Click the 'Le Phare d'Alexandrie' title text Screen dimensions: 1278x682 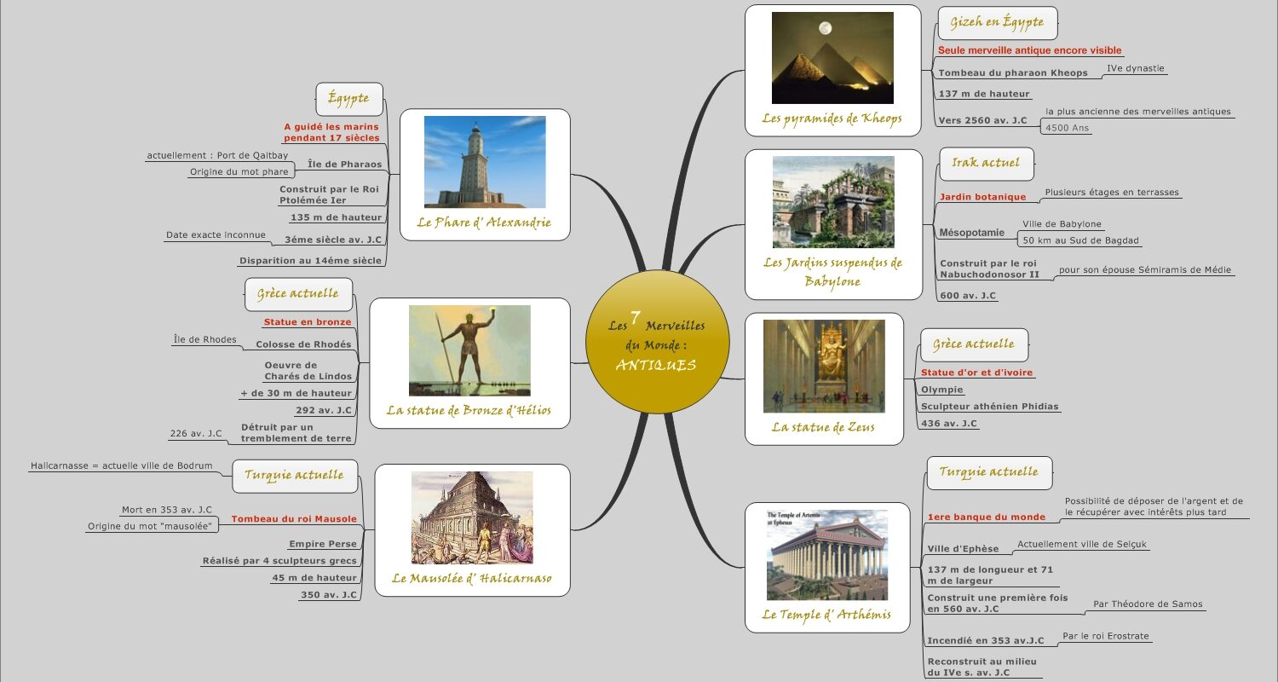click(483, 223)
